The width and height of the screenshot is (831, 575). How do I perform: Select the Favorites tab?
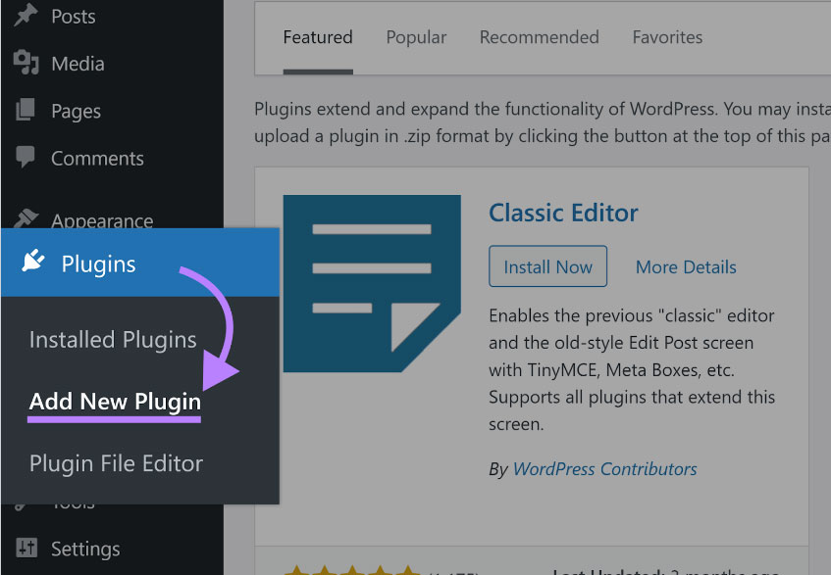click(x=667, y=37)
